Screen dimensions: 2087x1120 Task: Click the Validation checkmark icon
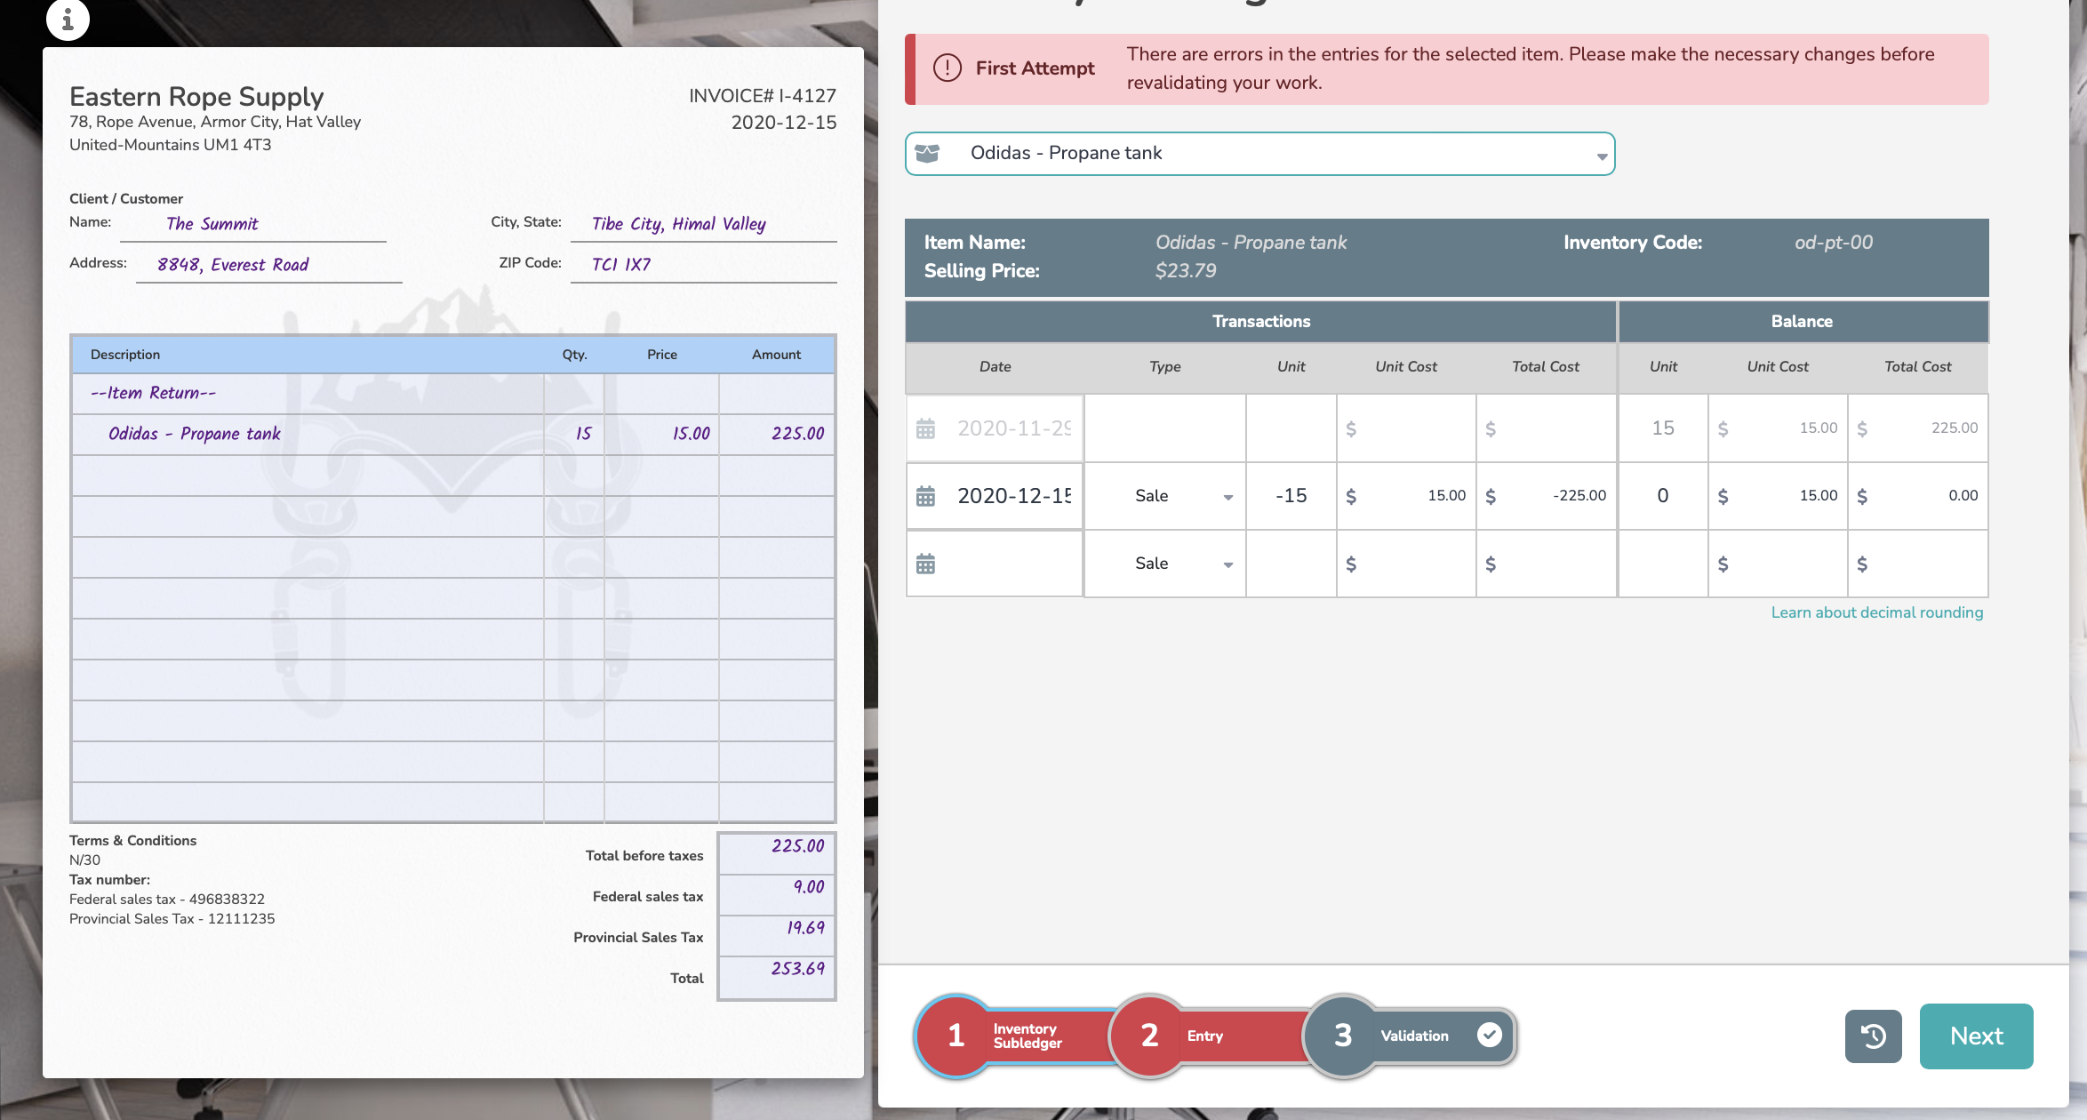1490,1035
